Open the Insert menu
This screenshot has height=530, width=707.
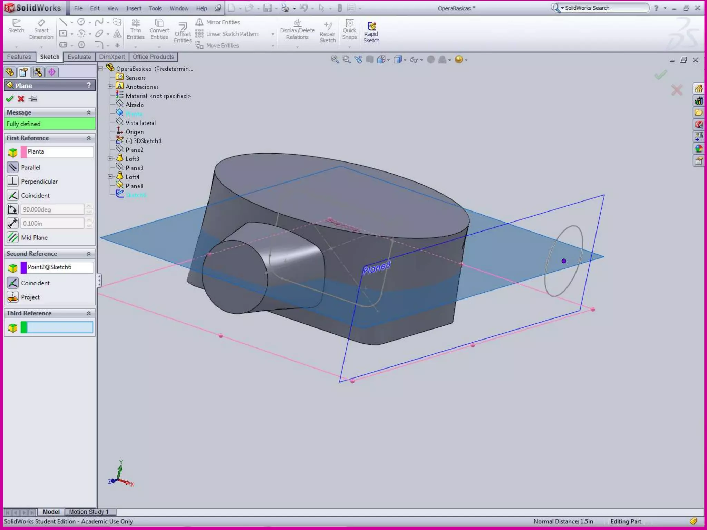(x=133, y=8)
